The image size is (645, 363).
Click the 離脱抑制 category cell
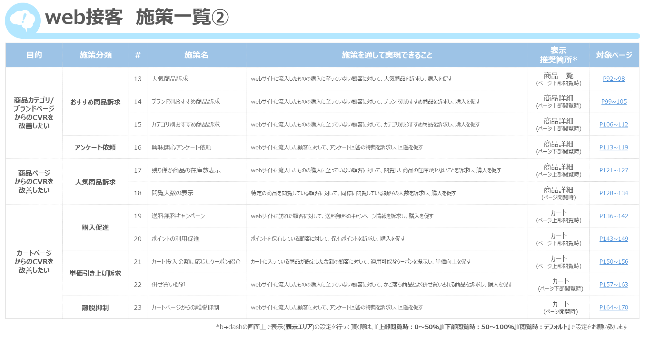tap(95, 308)
